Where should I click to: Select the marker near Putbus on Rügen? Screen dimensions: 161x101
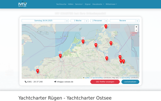111,43
